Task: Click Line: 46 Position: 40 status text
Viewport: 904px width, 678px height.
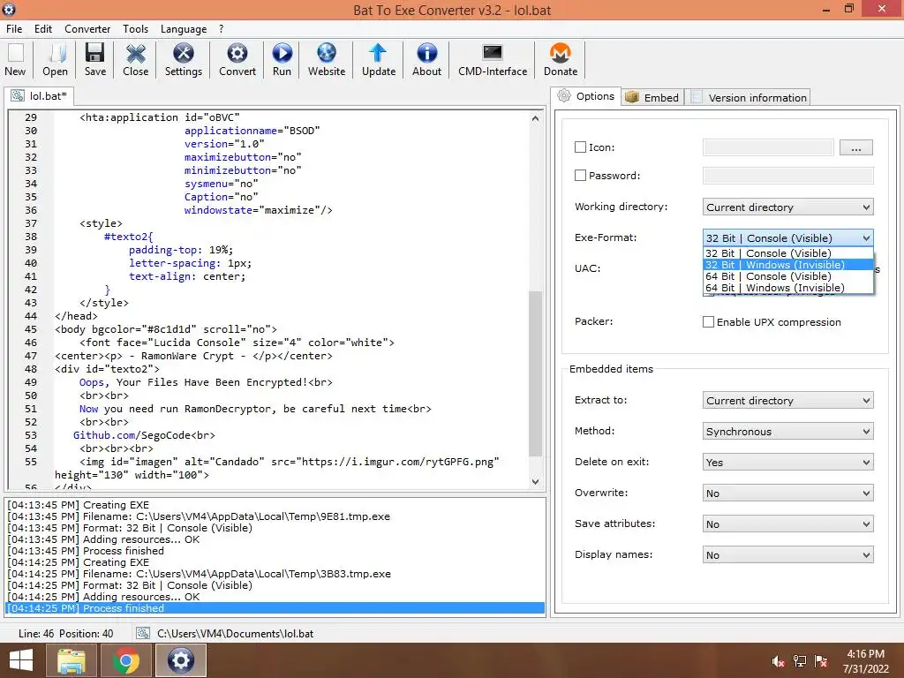Action: pos(65,634)
